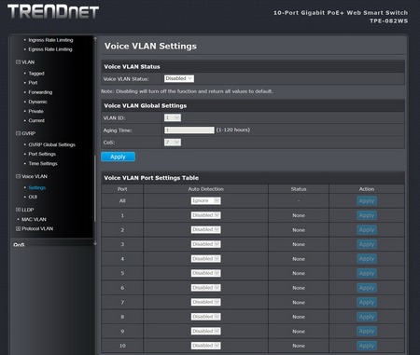
Task: Open the CoS dropdown
Action: point(173,143)
